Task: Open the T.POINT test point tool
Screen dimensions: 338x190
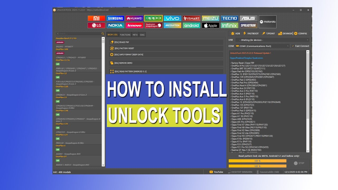Action: click(x=268, y=34)
